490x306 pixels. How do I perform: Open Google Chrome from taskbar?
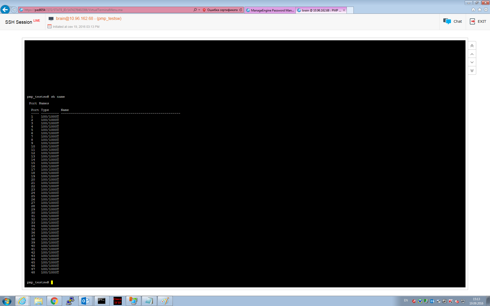pos(54,301)
